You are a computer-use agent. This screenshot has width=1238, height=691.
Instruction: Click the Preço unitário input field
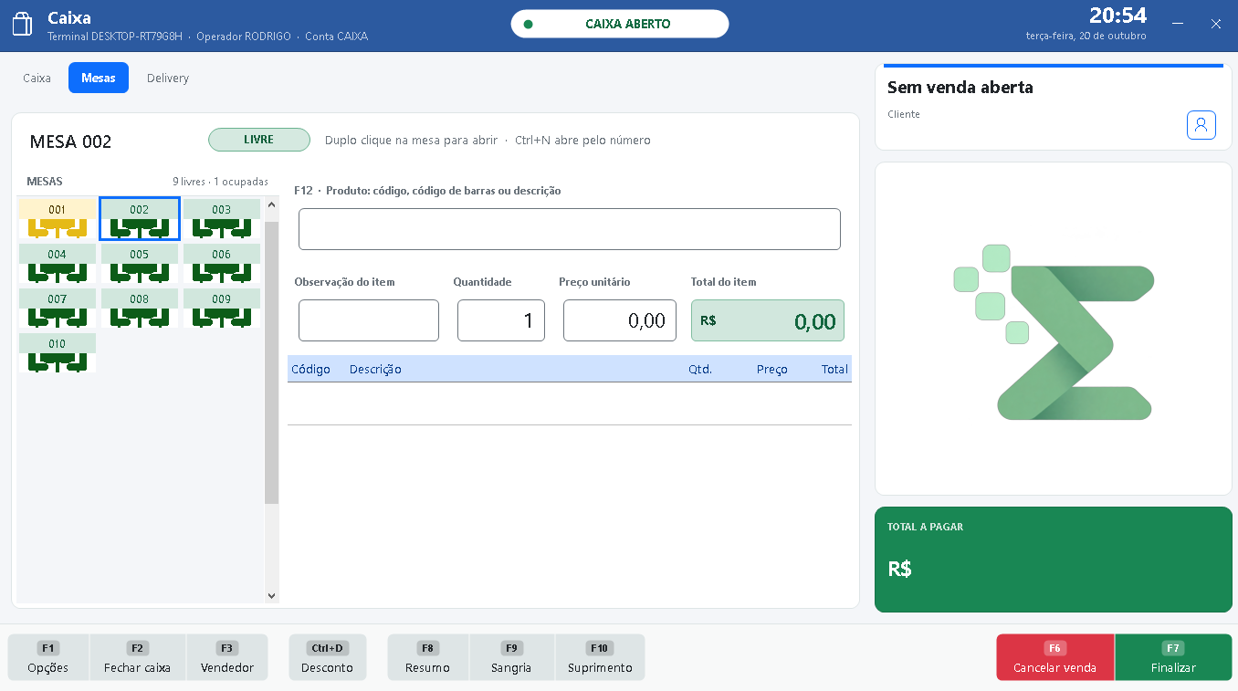tap(620, 320)
